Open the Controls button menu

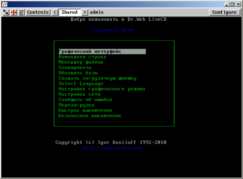coord(38,12)
